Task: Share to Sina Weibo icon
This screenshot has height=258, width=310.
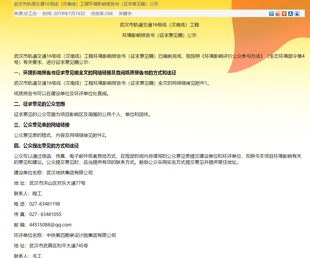Action: [278, 14]
